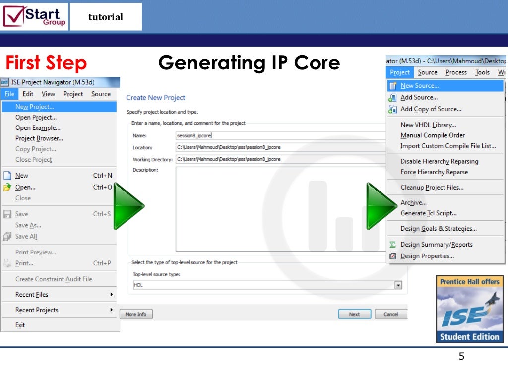Select New Project from File menu
508x381 pixels.
point(59,107)
